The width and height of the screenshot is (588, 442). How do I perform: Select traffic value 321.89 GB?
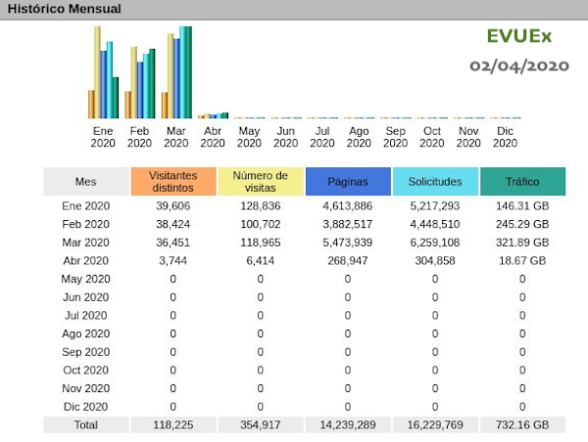[522, 243]
